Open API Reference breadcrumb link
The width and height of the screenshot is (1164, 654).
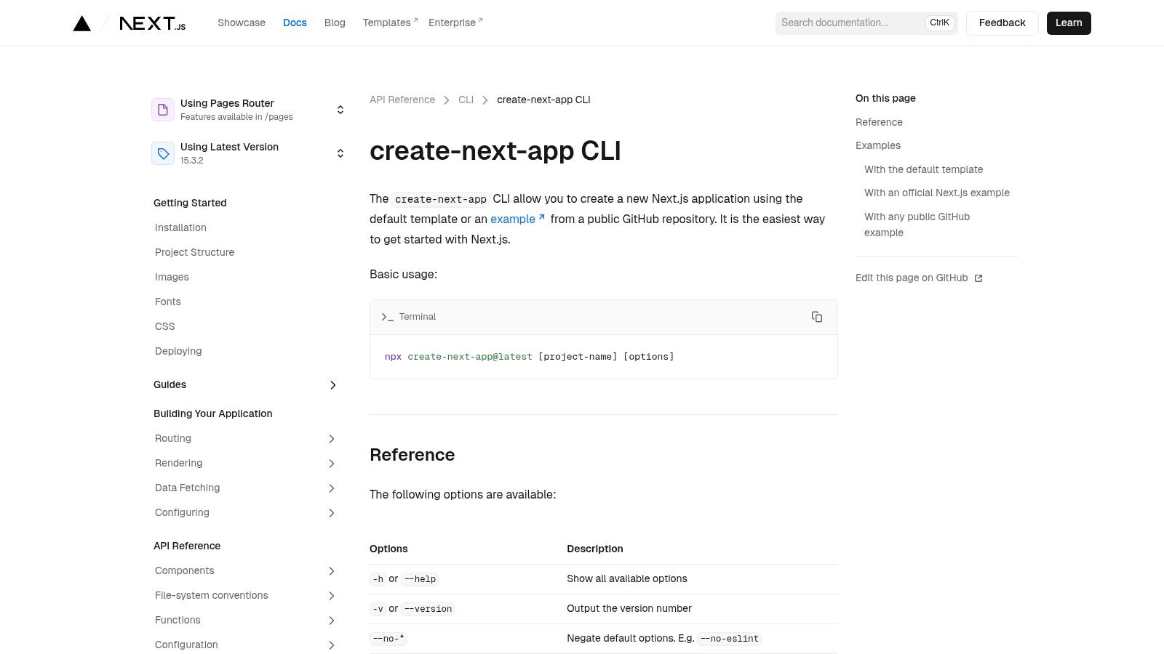coord(402,100)
